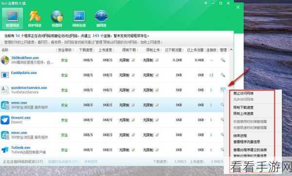Click the list scroll-up arrow
The image size is (292, 176).
(x=231, y=50)
